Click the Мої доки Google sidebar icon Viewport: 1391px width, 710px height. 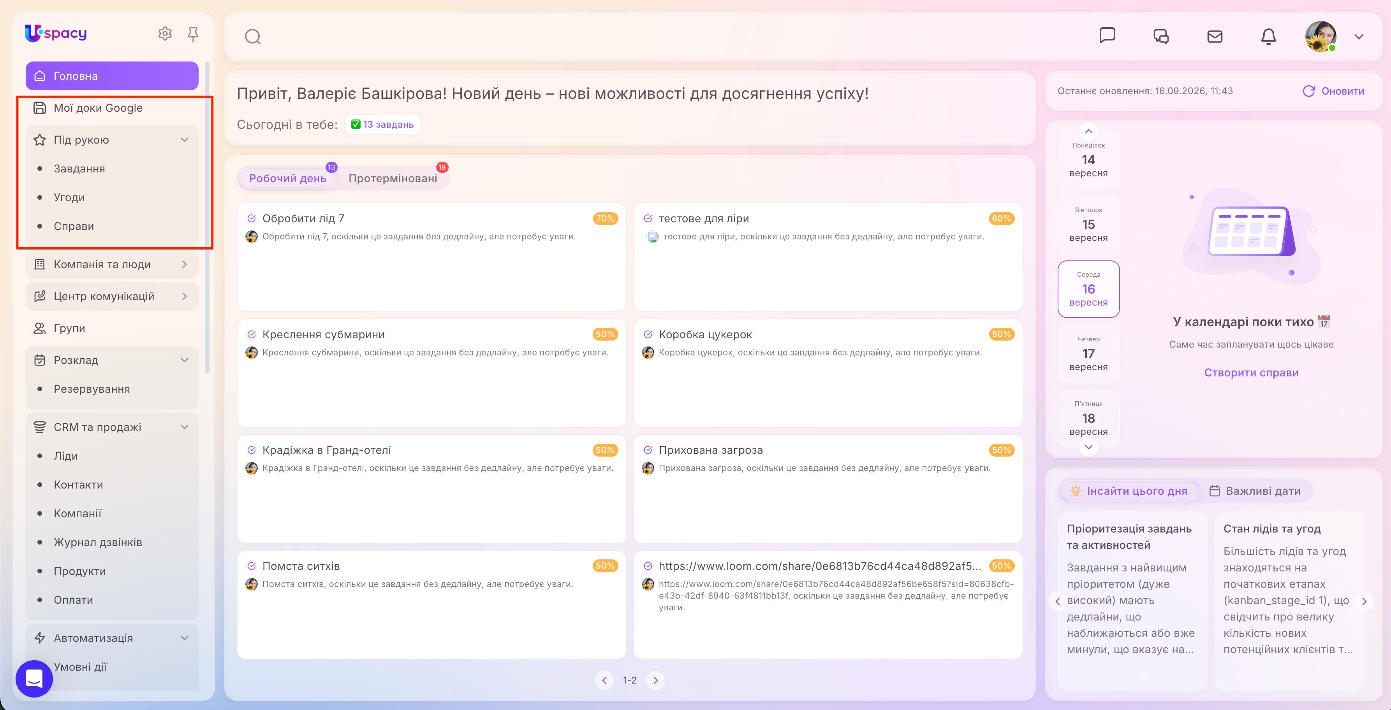(x=39, y=108)
